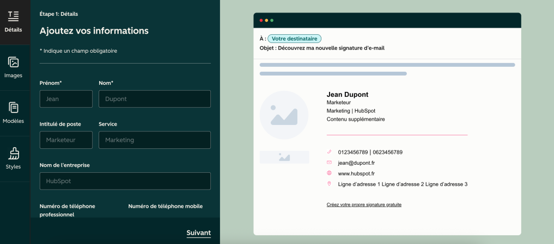Screen dimensions: 554x244
Task: Click the Suivant button
Action: (x=199, y=233)
